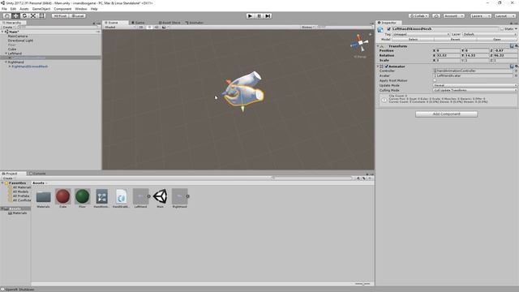
Task: Click the Add Component button
Action: click(446, 114)
